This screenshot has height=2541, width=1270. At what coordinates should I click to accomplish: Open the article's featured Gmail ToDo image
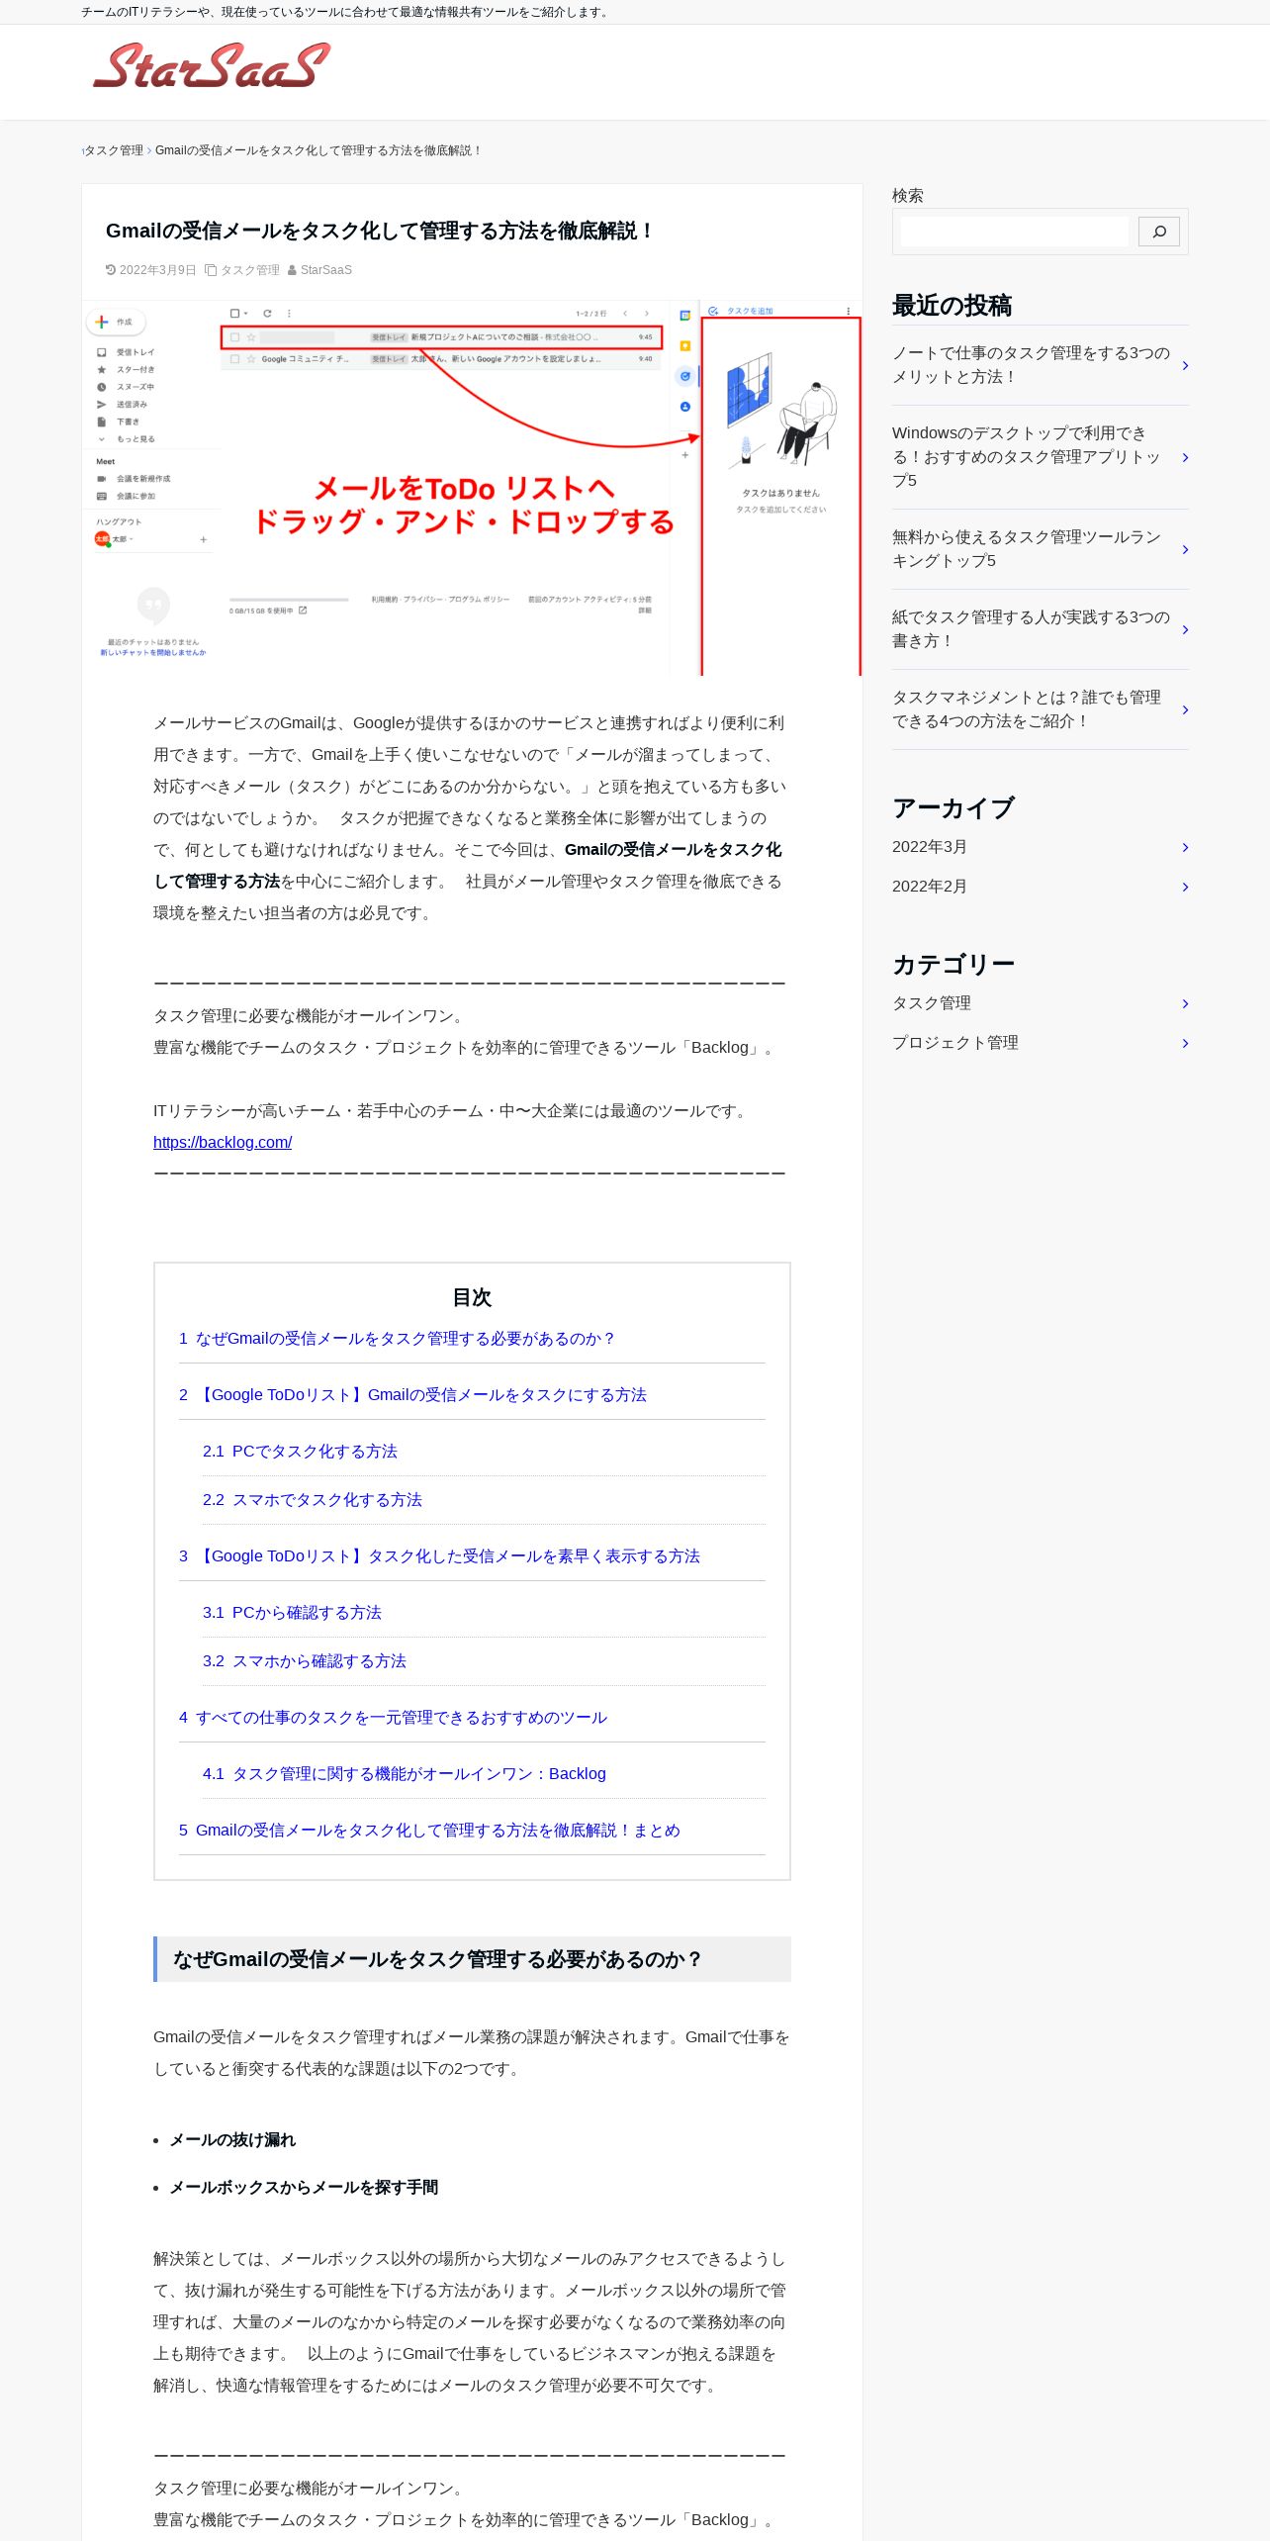[x=472, y=488]
